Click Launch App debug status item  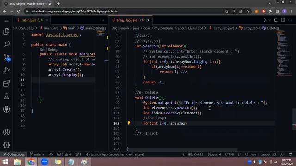(x=115, y=154)
